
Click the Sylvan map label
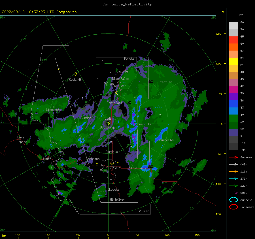tap(109, 84)
